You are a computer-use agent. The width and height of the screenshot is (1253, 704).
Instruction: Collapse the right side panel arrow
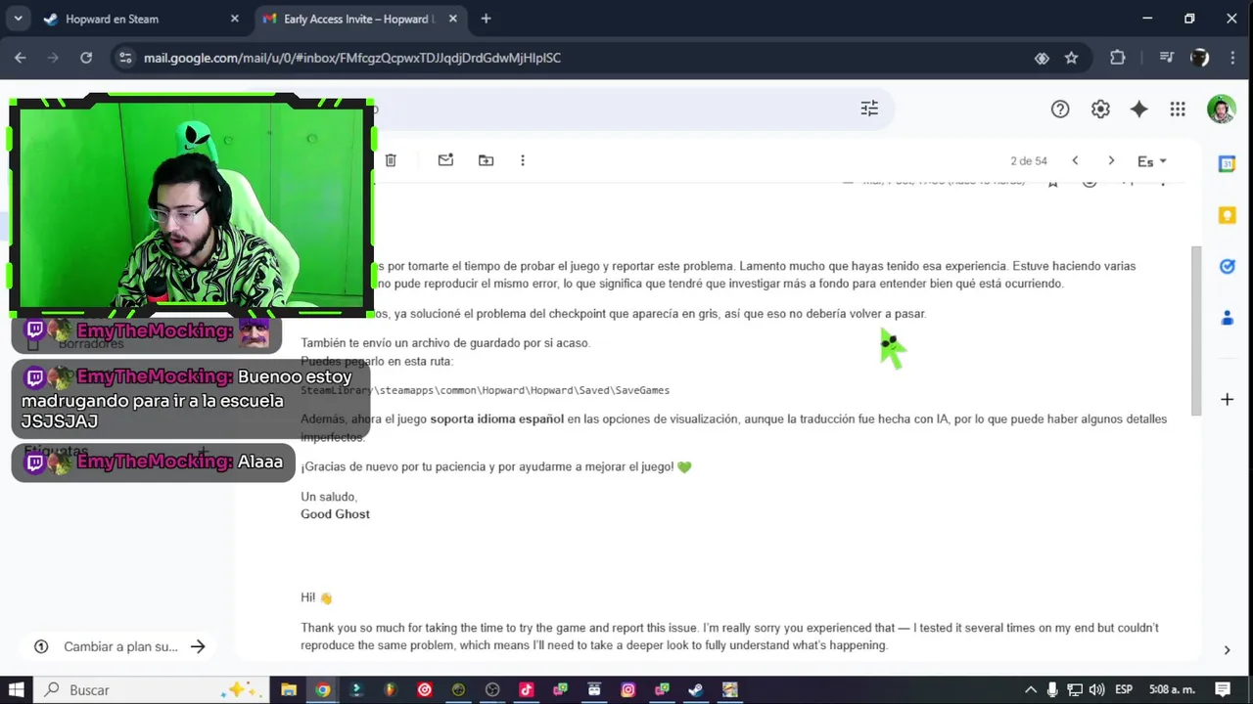[x=1227, y=650]
